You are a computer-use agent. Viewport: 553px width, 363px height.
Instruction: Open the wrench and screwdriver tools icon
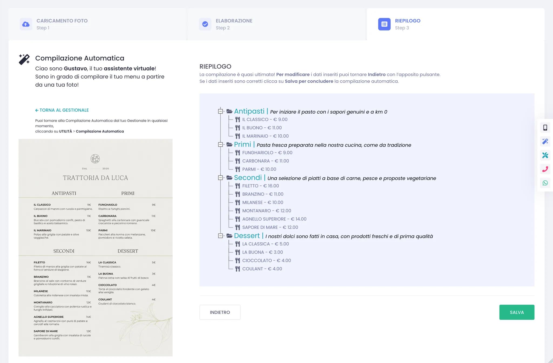tap(545, 155)
